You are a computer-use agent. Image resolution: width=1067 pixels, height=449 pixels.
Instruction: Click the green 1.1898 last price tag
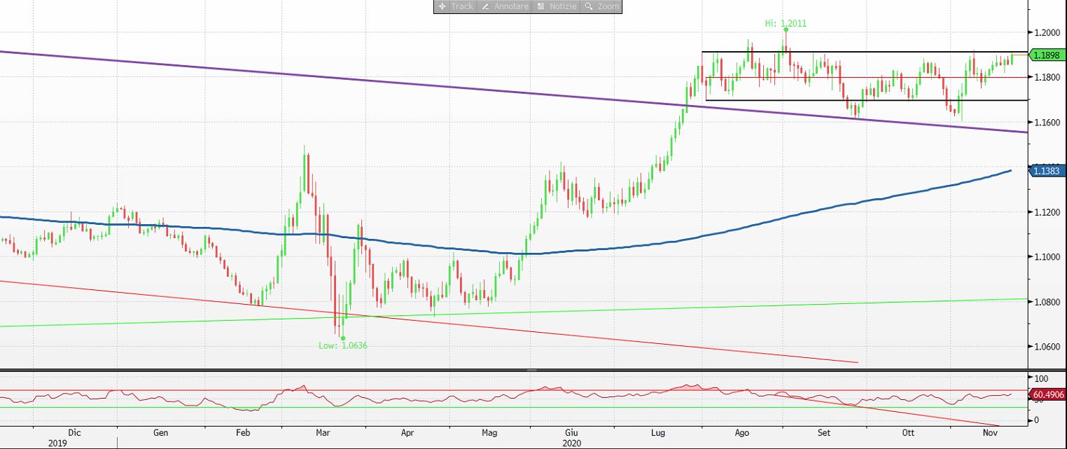click(1049, 55)
